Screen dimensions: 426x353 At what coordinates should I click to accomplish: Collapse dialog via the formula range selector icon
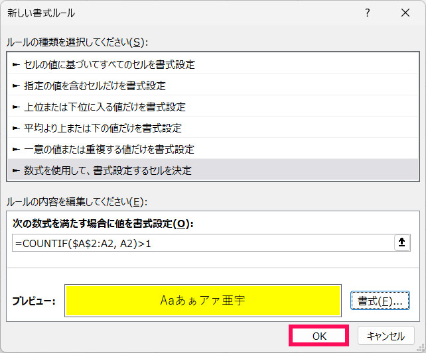tap(402, 242)
